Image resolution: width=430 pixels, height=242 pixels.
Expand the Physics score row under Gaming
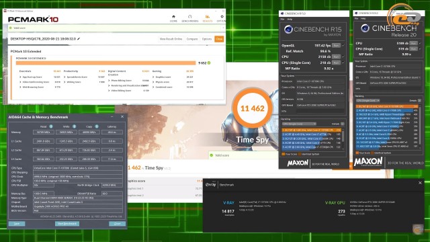coord(153,82)
